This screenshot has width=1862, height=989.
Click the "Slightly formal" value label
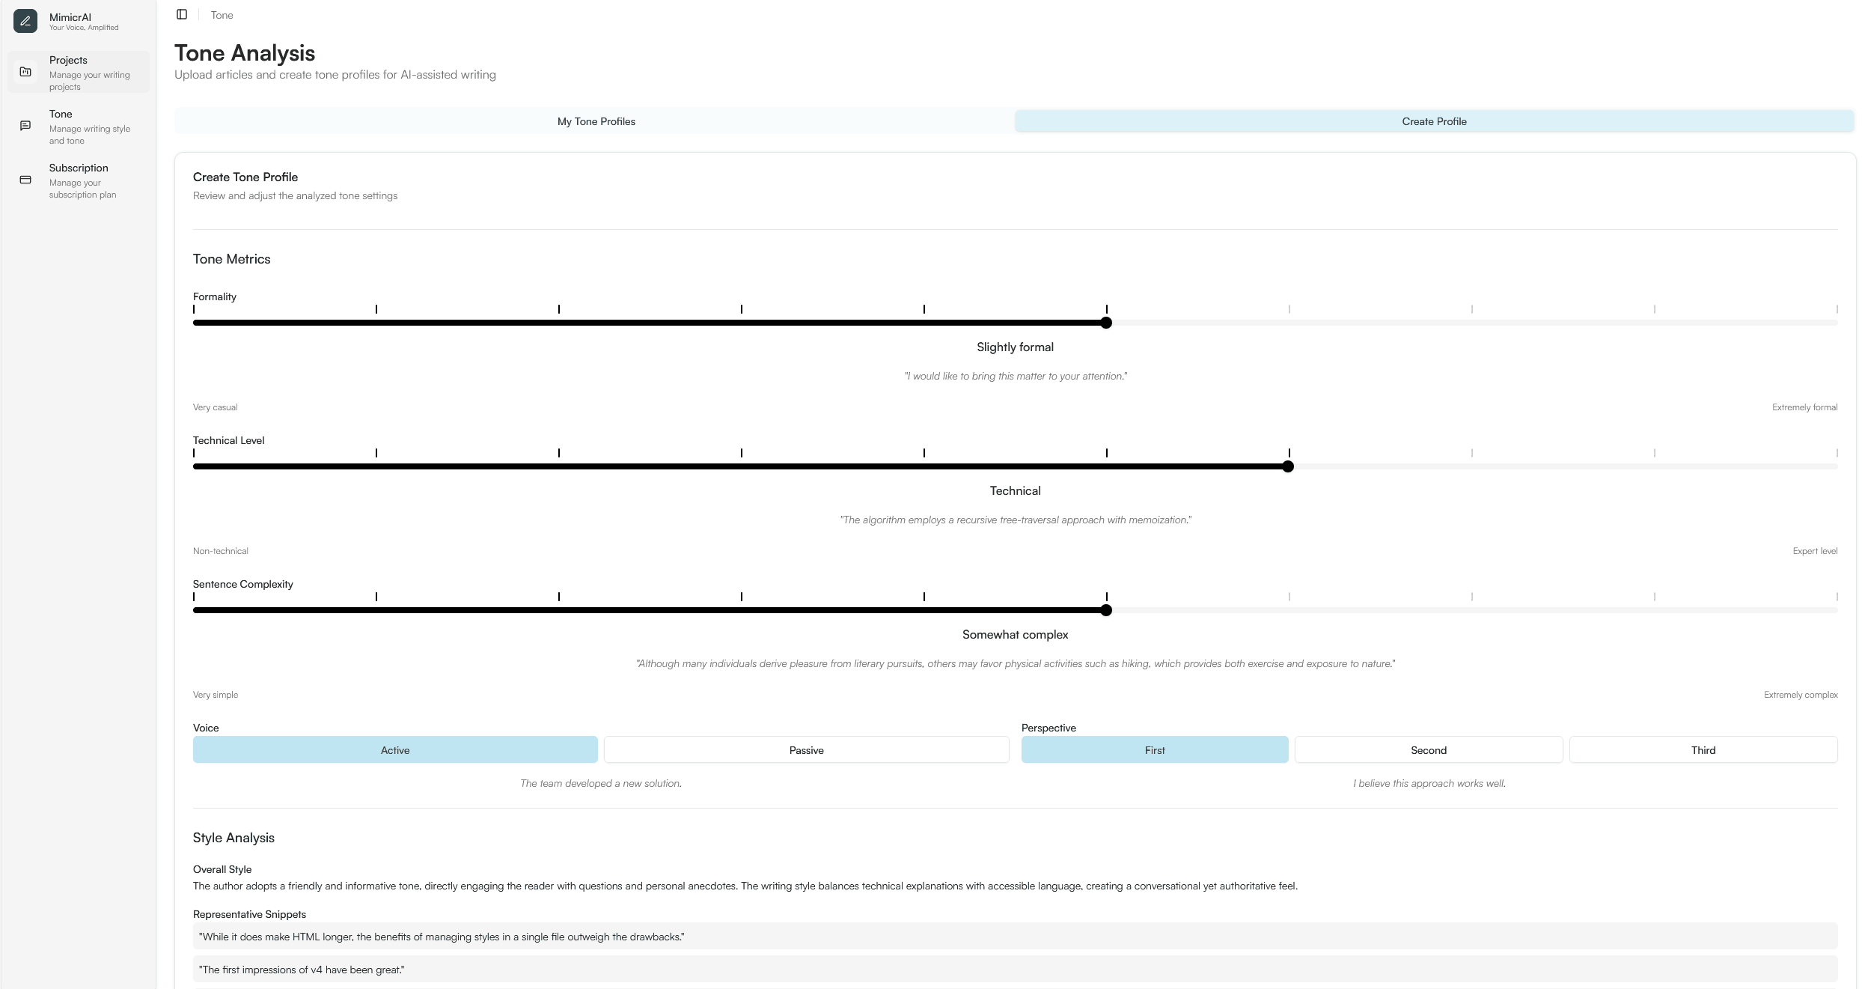coord(1015,347)
